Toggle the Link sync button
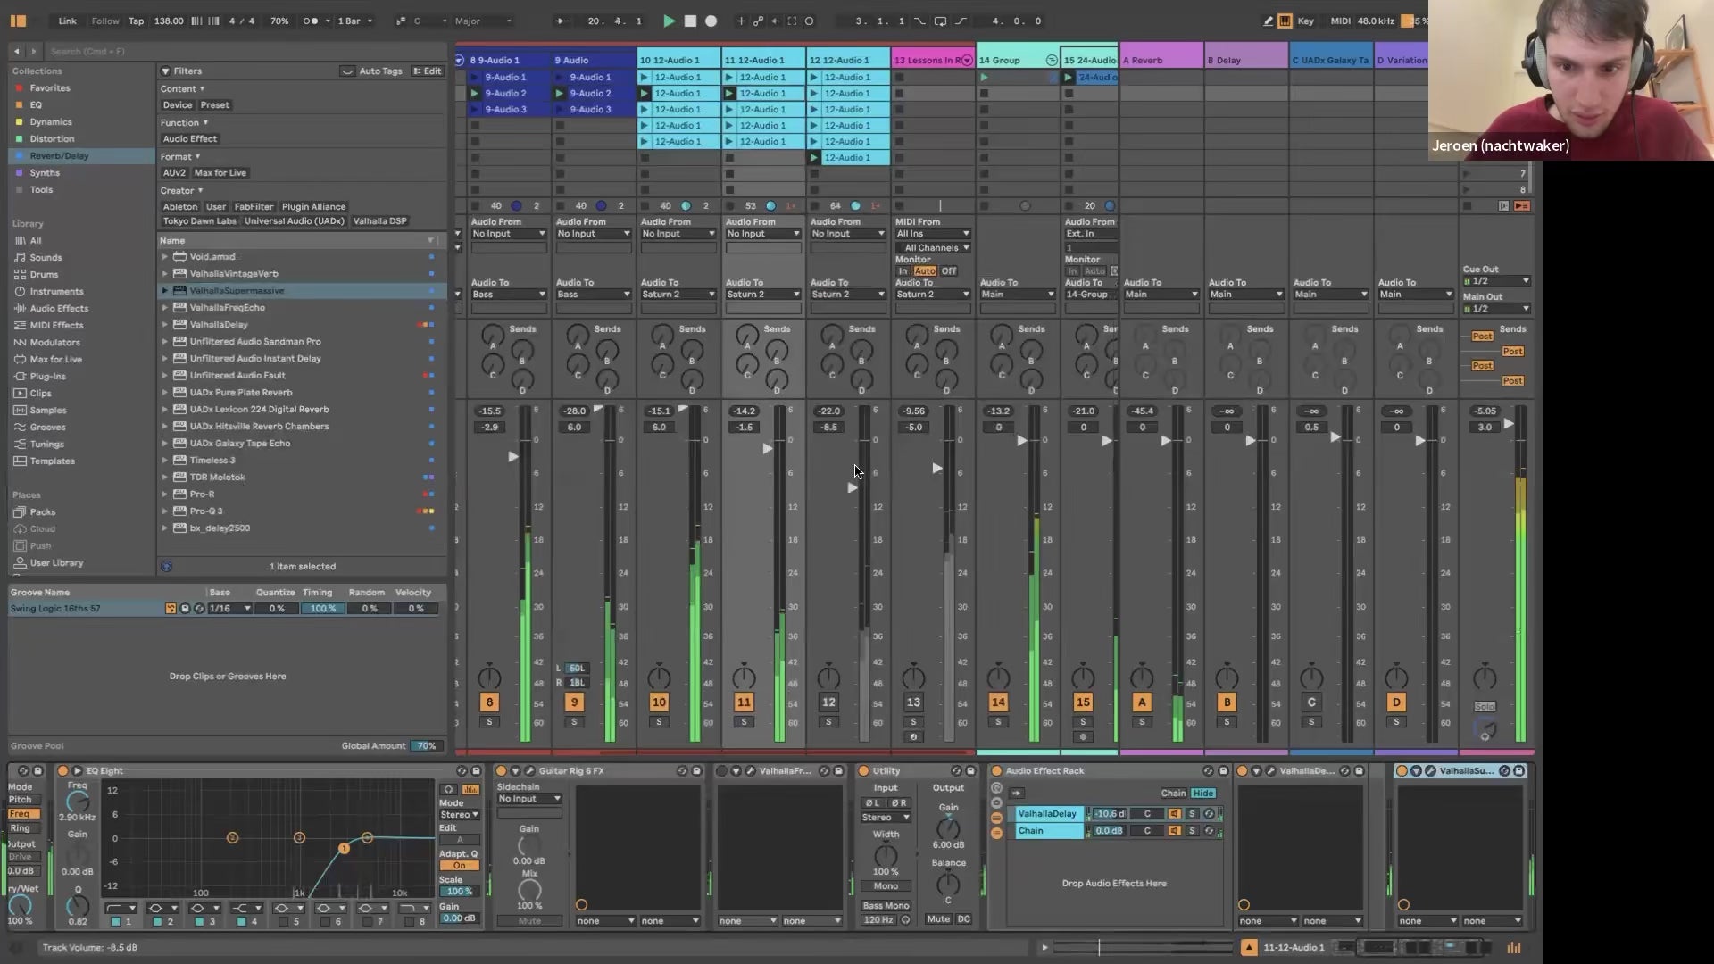 point(67,21)
